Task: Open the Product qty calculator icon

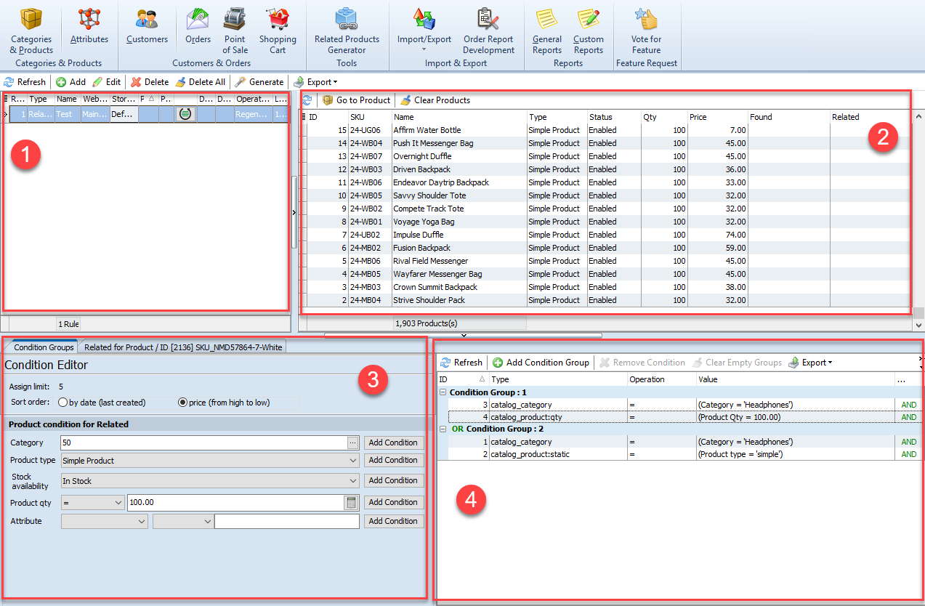Action: click(351, 502)
